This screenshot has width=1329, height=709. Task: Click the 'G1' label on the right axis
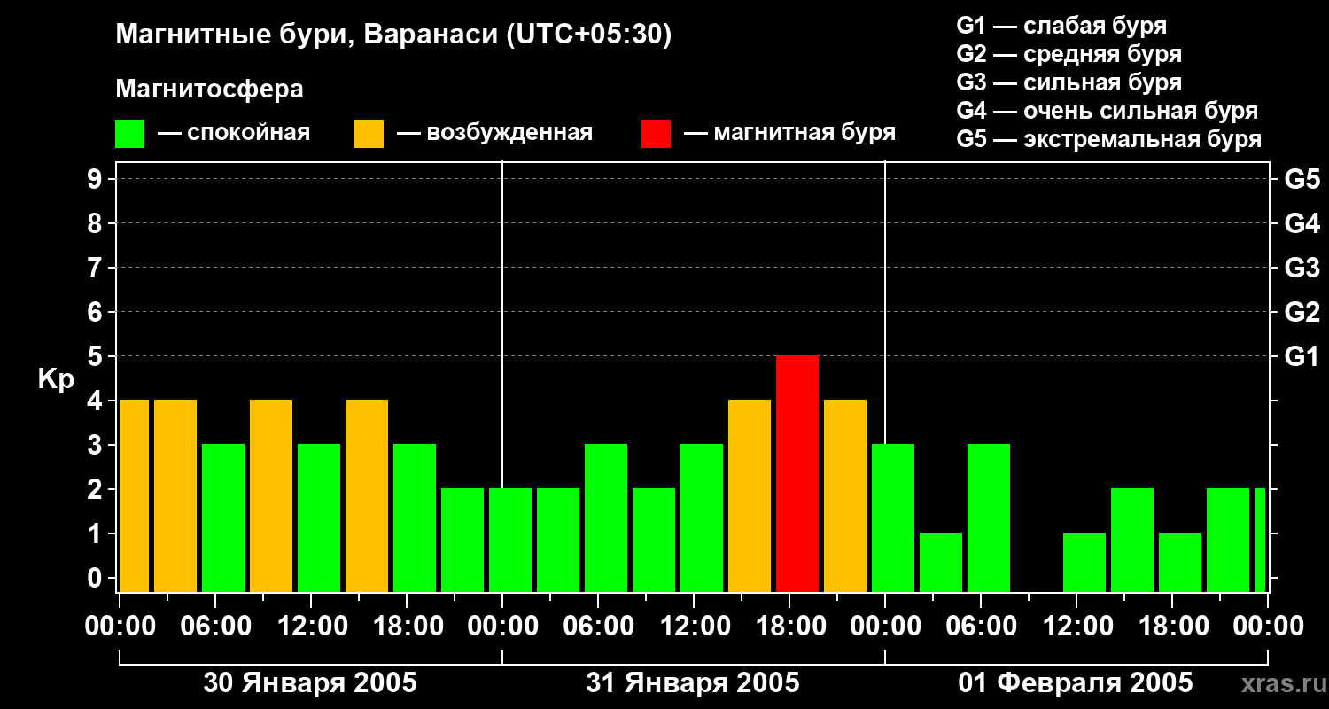[x=1302, y=357]
